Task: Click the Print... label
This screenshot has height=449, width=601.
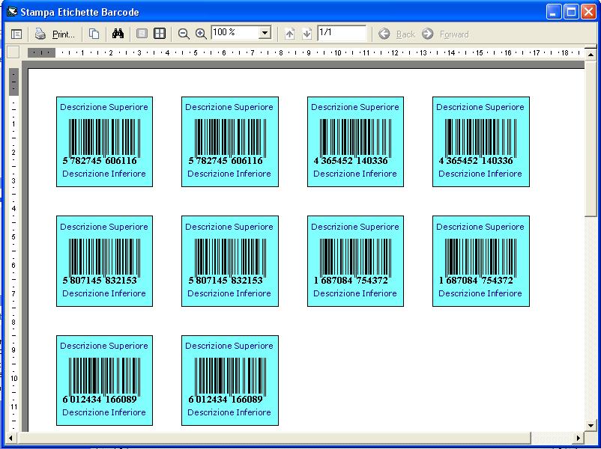Action: (63, 34)
